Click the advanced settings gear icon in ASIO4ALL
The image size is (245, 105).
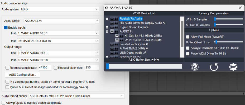coord(233,67)
